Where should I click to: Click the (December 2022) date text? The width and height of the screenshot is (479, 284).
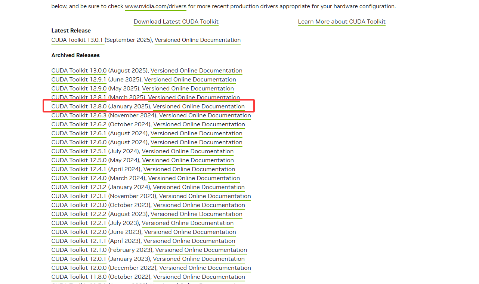click(133, 268)
